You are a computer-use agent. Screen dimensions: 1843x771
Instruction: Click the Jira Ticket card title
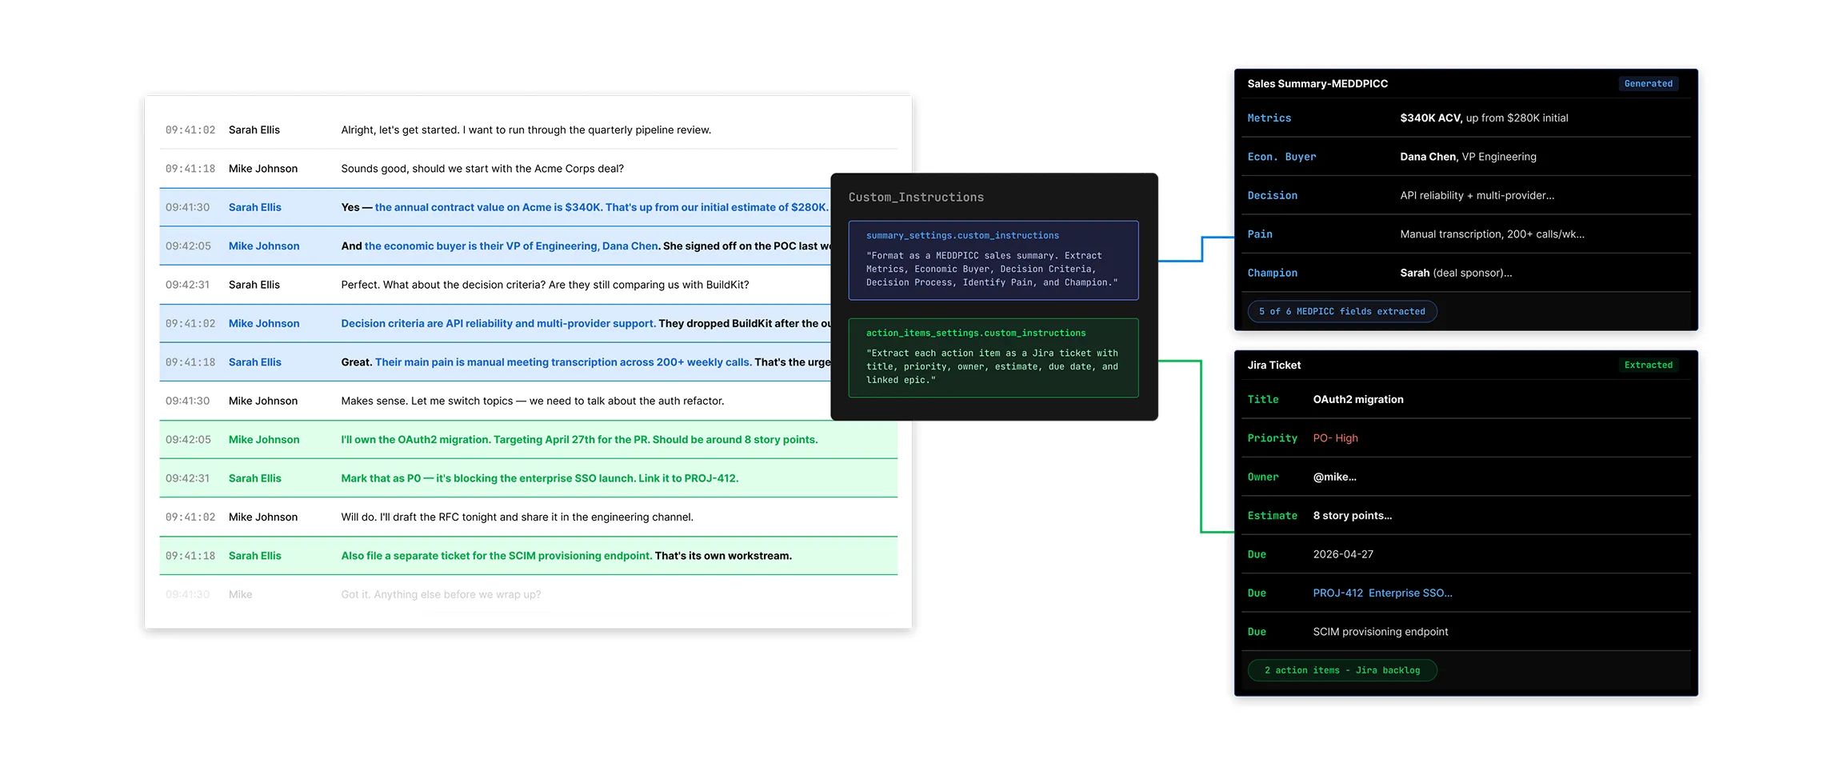(x=1273, y=366)
